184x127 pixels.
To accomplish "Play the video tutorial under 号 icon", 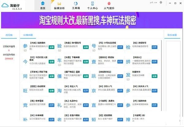I will click(94, 51).
